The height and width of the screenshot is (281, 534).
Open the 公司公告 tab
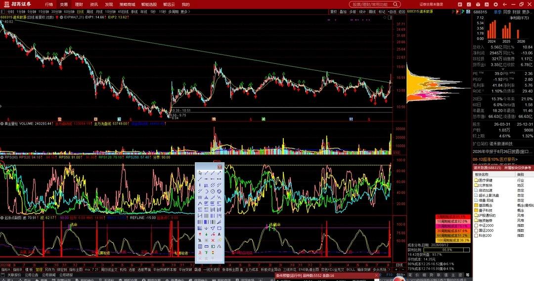tap(31, 275)
